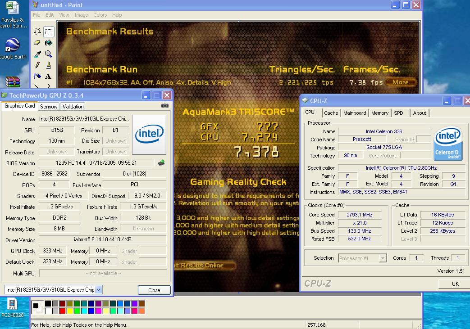Click the Driver Version field in GPU-Z

coord(102,239)
